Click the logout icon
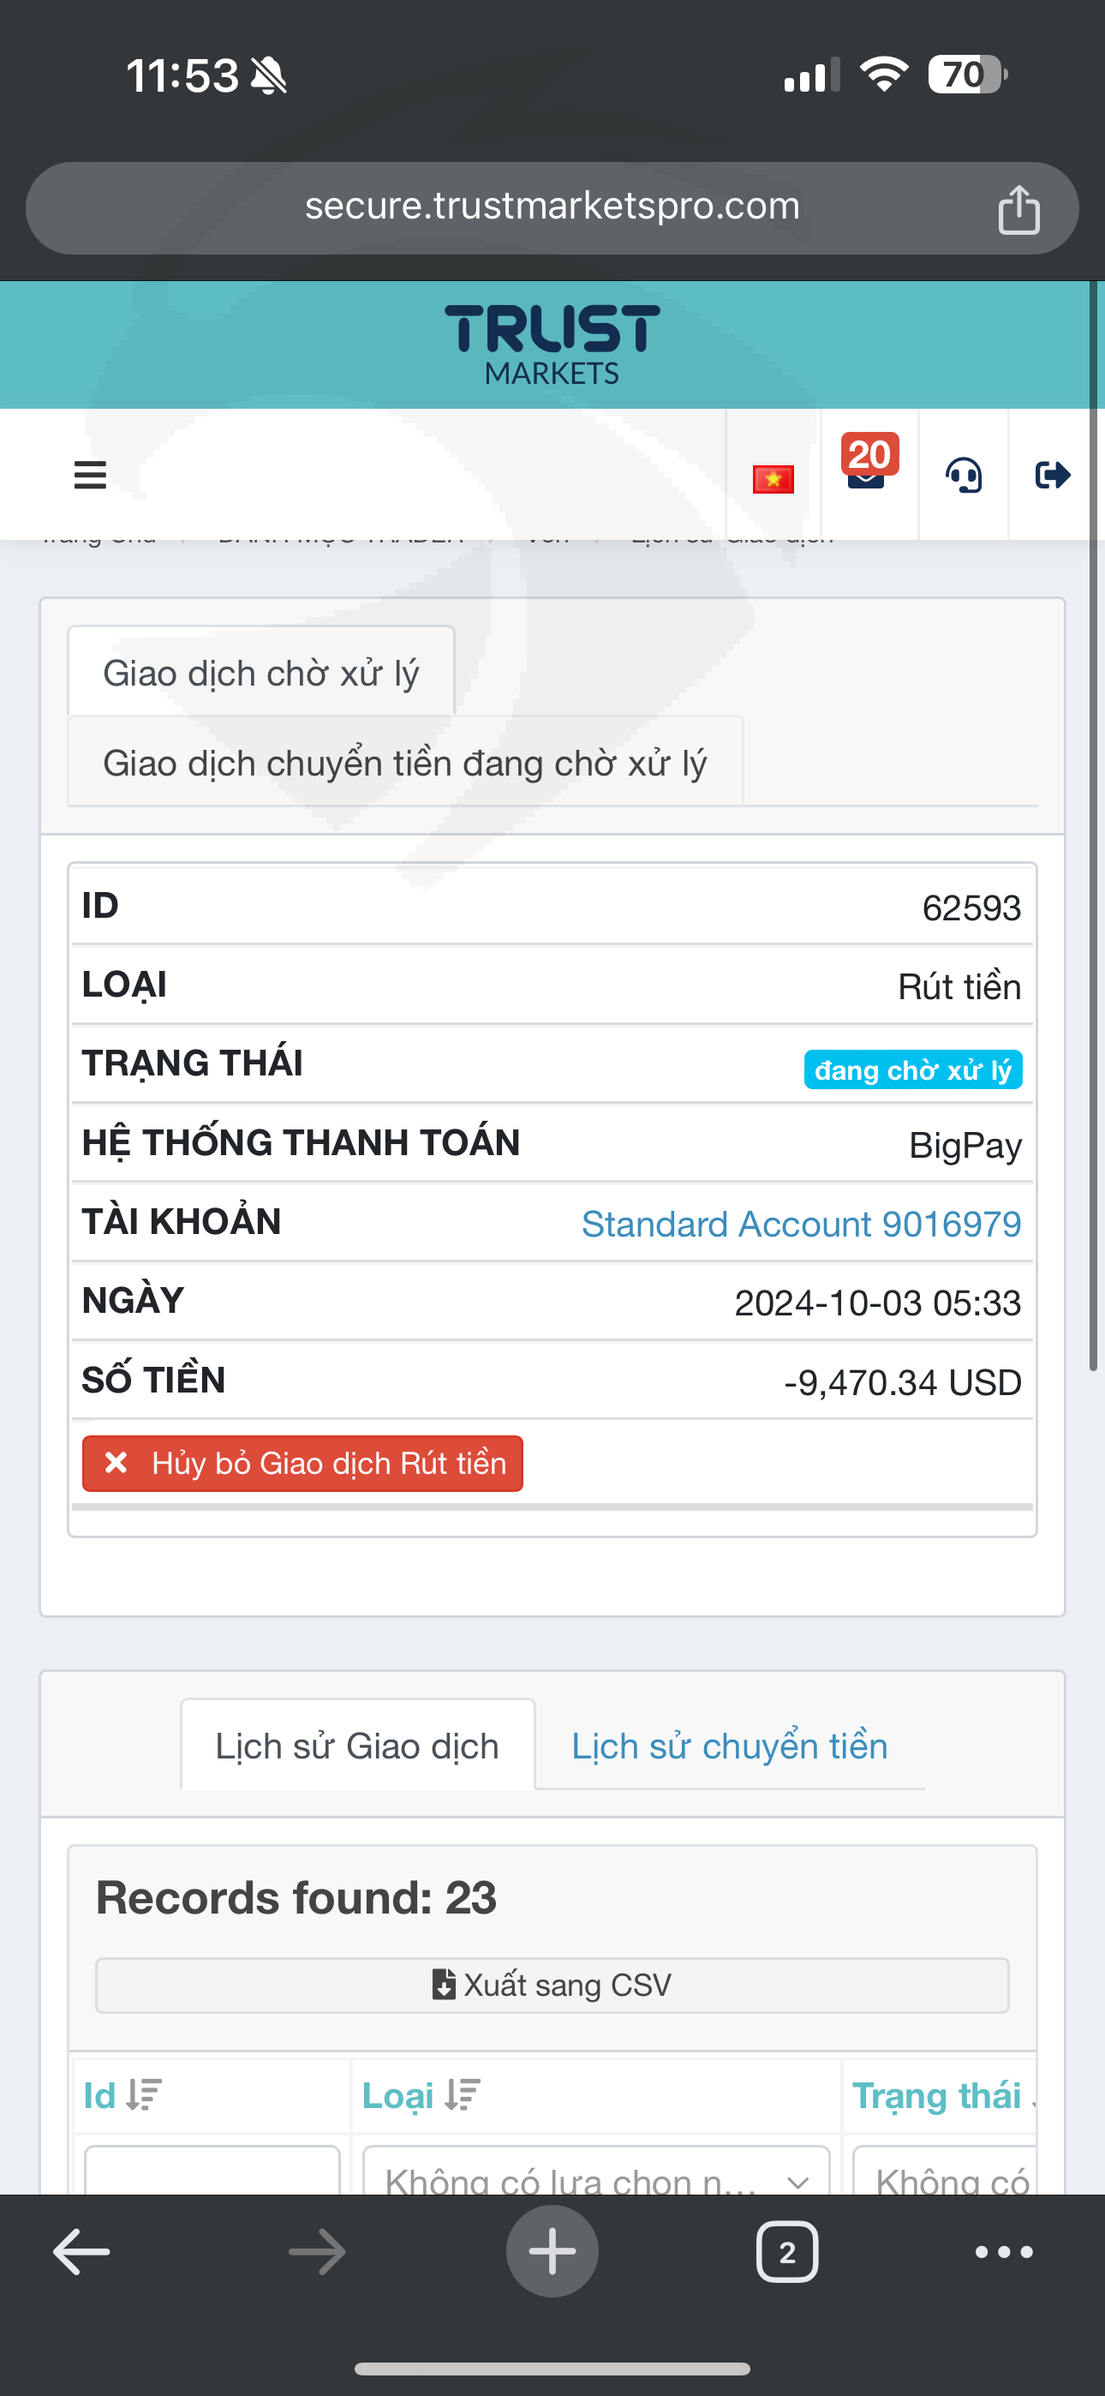The width and height of the screenshot is (1105, 2396). [1052, 476]
